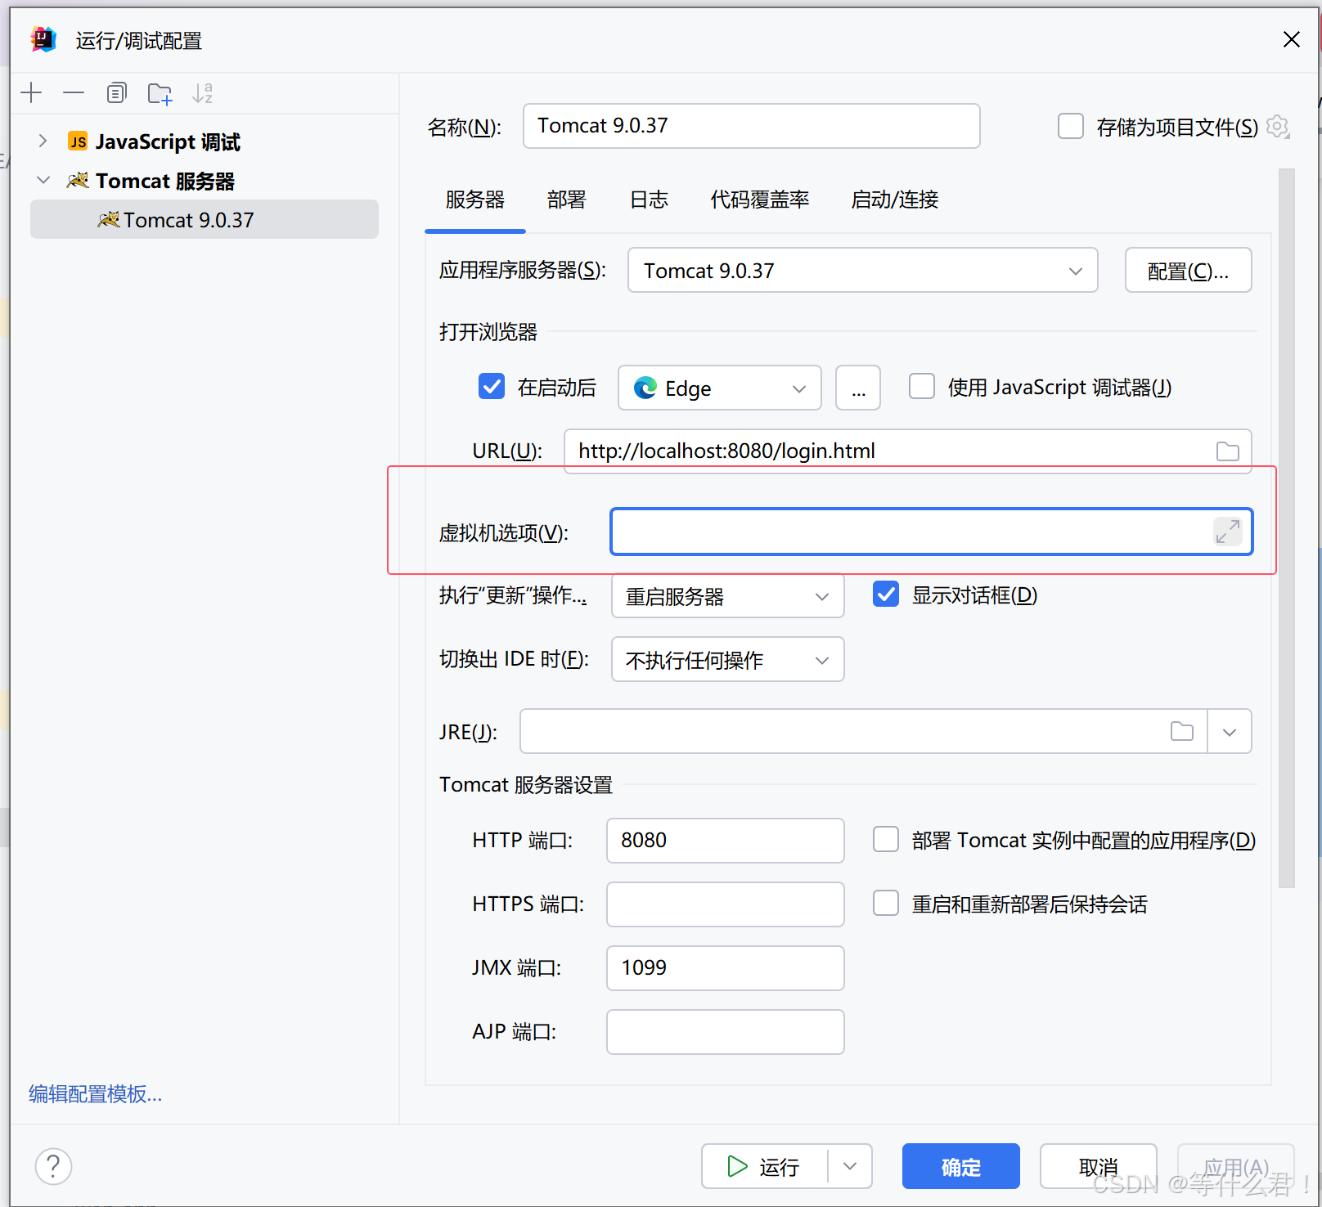Screen dimensions: 1322x1207
Task: Switch to the 部署 tab
Action: 567,200
